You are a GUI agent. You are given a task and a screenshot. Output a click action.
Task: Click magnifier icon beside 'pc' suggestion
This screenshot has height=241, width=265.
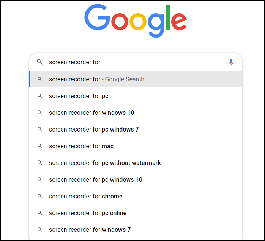(x=39, y=96)
